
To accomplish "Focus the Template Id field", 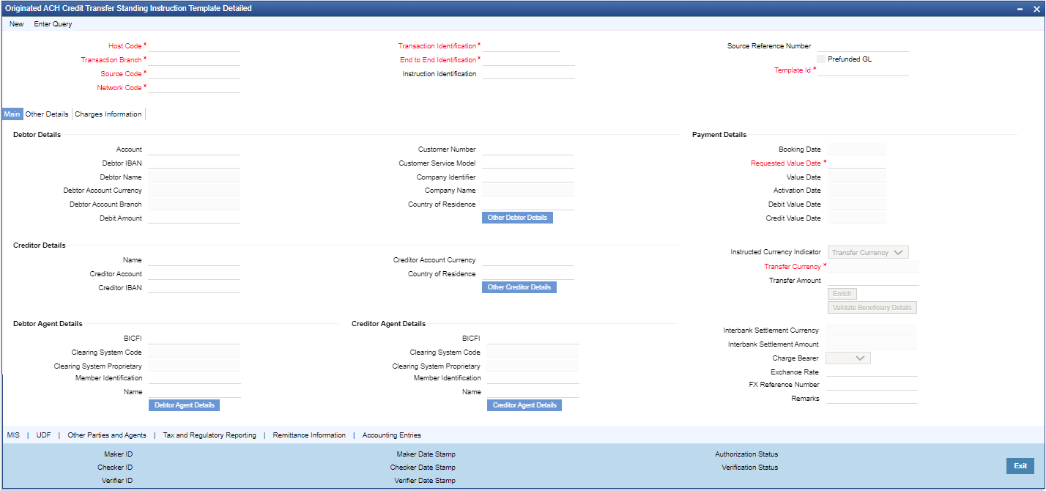I will pos(863,70).
